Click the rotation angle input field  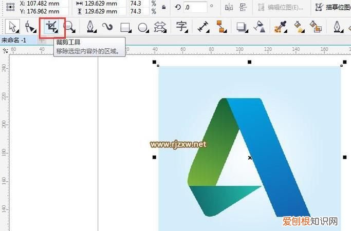coord(196,7)
